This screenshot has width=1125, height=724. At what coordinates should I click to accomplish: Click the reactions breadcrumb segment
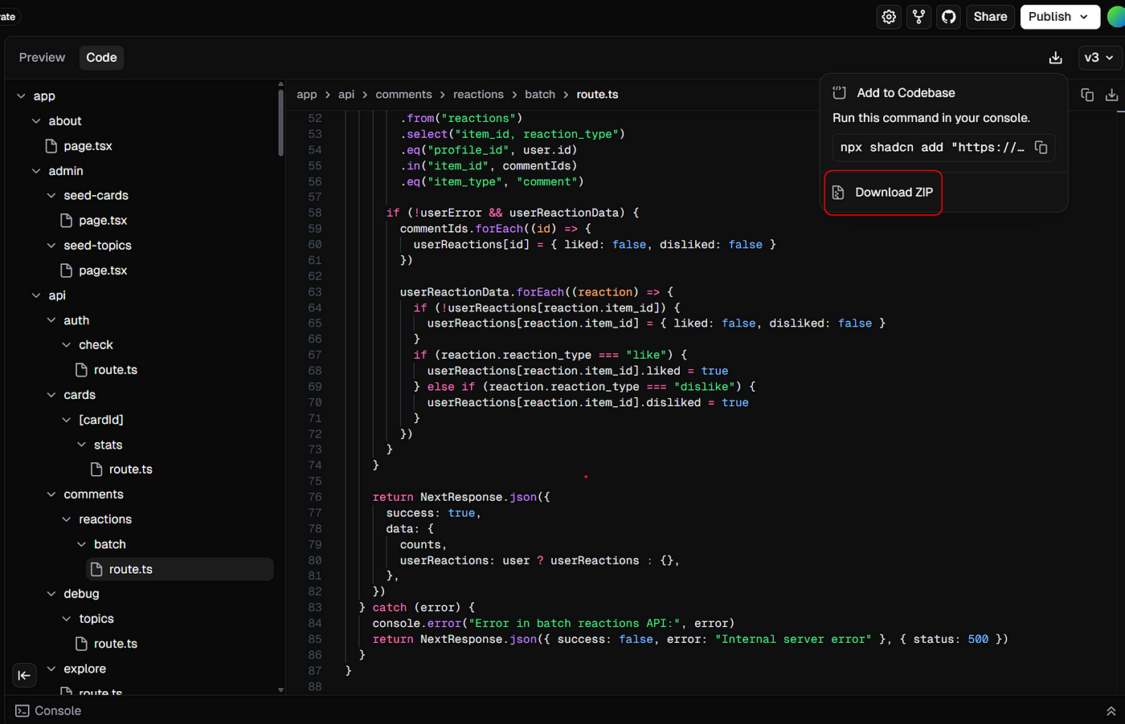pos(478,95)
